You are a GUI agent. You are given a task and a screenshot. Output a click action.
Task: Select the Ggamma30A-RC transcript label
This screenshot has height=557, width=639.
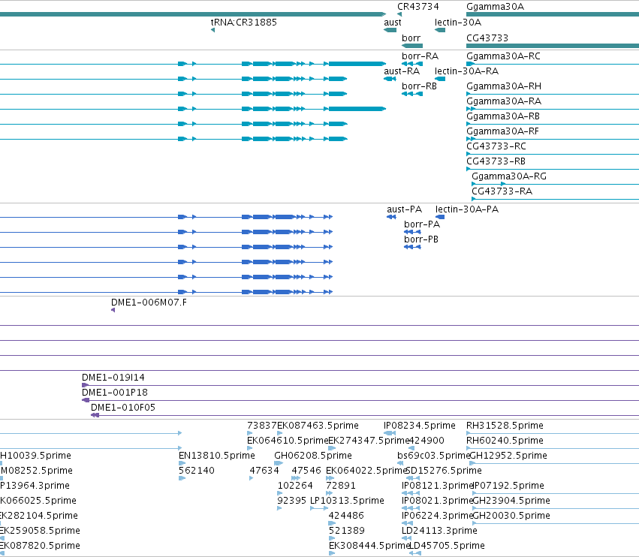[x=503, y=56]
